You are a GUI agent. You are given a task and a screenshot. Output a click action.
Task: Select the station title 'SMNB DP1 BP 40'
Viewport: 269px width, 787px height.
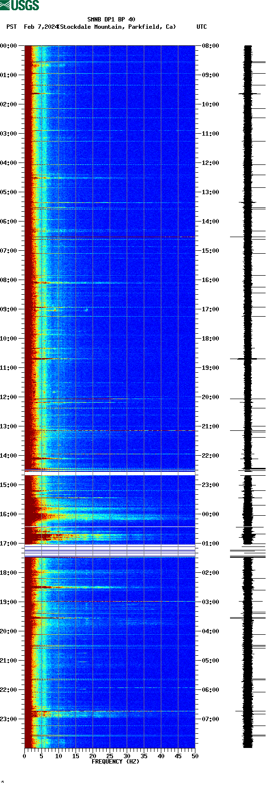click(x=112, y=20)
